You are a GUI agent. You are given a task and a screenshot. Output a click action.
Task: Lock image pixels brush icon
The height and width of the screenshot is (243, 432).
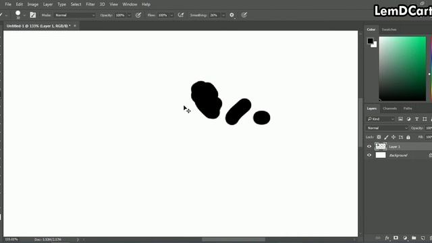[x=386, y=137]
